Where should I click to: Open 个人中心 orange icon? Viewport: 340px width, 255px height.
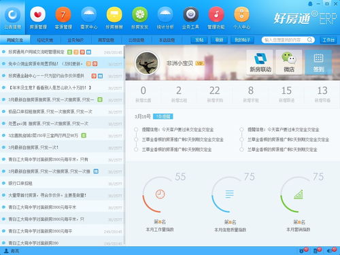pos(241,15)
